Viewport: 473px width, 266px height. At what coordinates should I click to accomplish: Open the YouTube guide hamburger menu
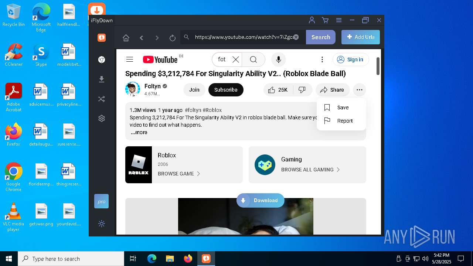[129, 59]
